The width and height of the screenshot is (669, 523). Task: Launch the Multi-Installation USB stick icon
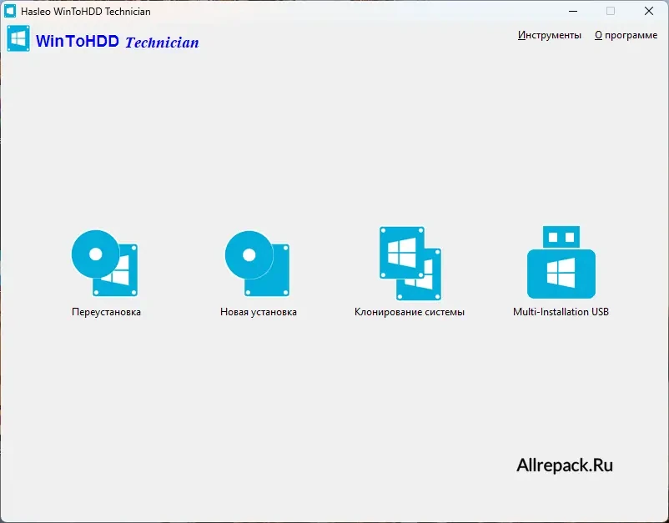(561, 262)
